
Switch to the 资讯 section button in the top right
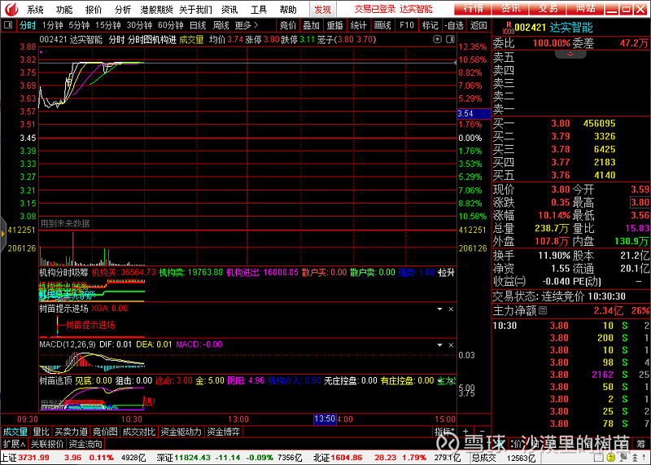[x=511, y=8]
